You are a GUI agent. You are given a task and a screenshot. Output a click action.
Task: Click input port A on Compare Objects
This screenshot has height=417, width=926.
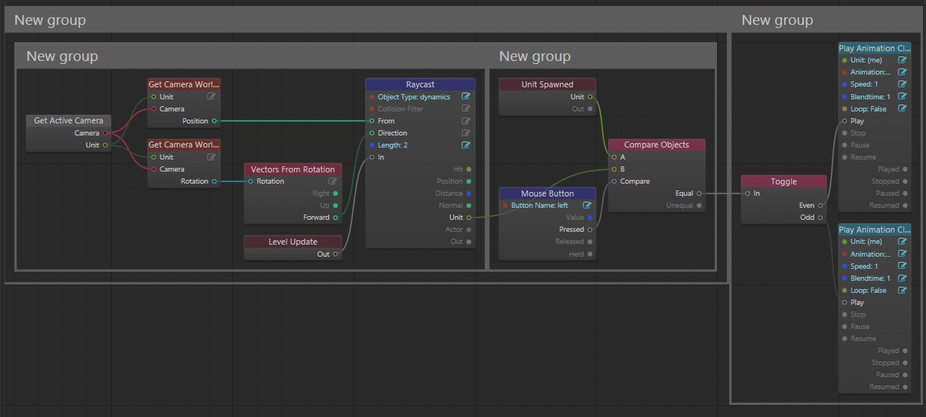(615, 157)
